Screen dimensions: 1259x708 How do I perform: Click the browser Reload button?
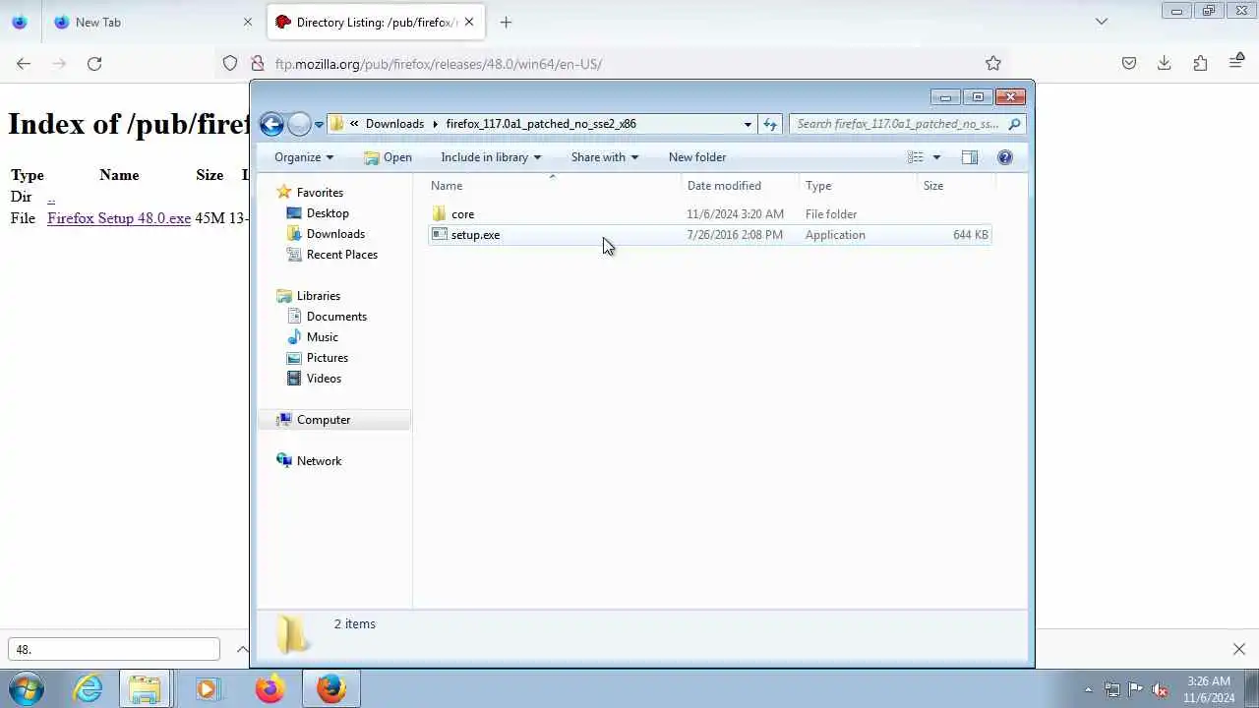[x=94, y=64]
